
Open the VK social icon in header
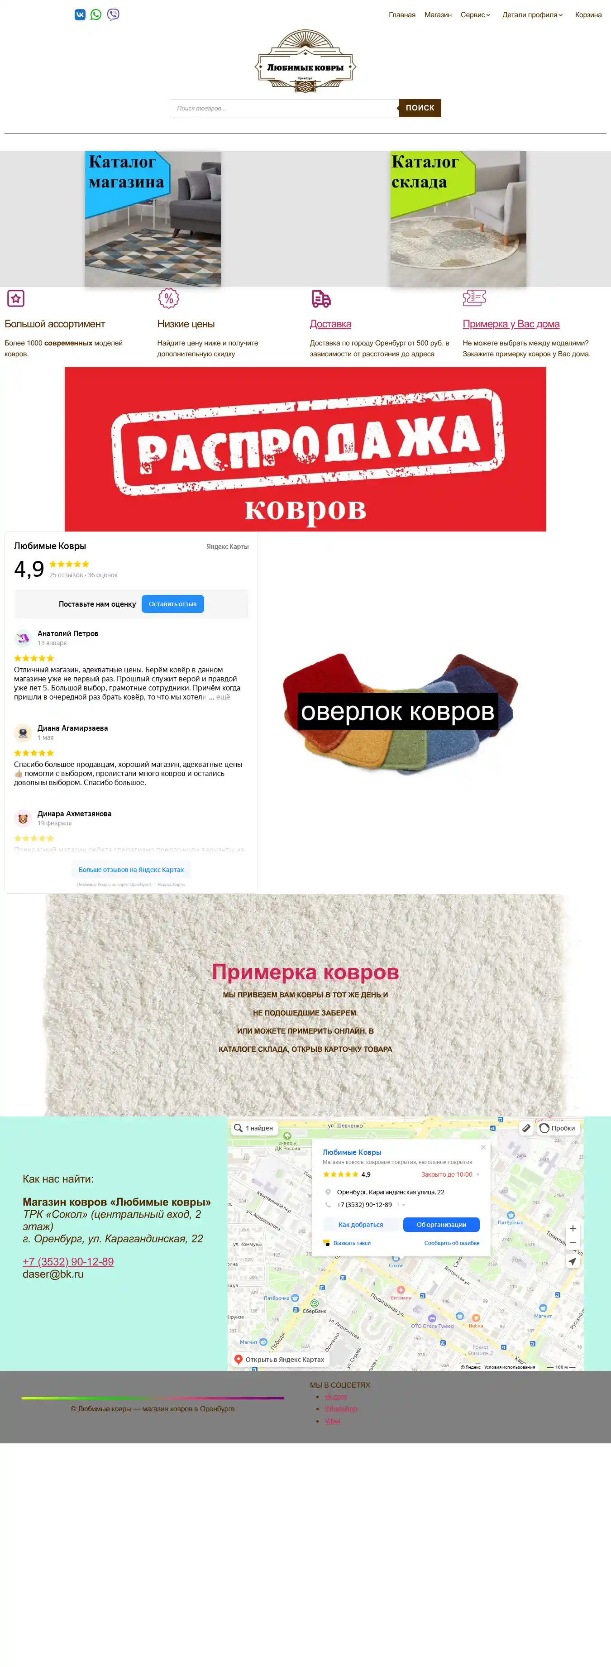[x=80, y=14]
